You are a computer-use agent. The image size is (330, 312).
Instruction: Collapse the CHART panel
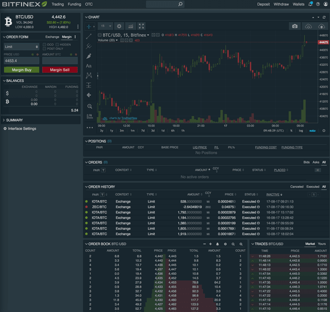(86, 17)
